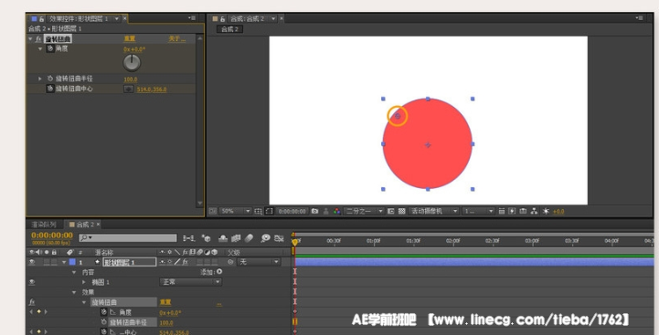Click the twirl center crosshair picker button
The height and width of the screenshot is (335, 659).
pos(129,89)
